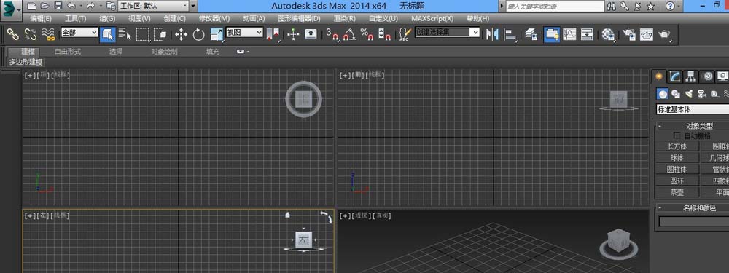The height and width of the screenshot is (273, 729).
Task: Expand the Undo history arrow
Action: 80,6
